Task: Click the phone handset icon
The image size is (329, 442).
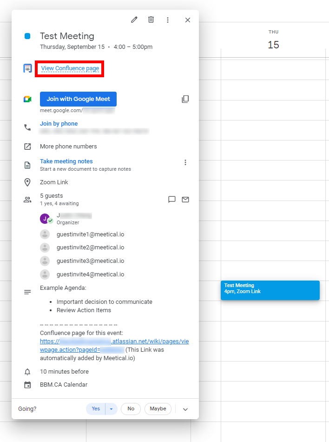Action: tap(27, 127)
